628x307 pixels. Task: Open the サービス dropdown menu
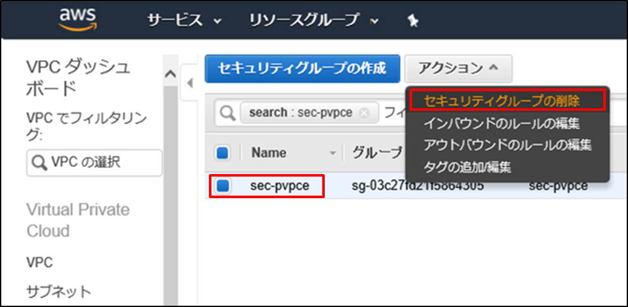tap(184, 20)
